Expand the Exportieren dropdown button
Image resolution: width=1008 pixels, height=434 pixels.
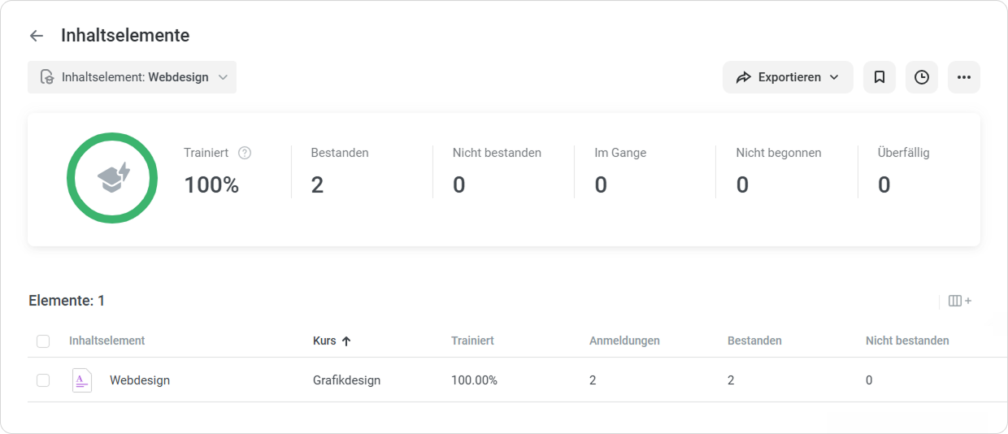tap(788, 77)
